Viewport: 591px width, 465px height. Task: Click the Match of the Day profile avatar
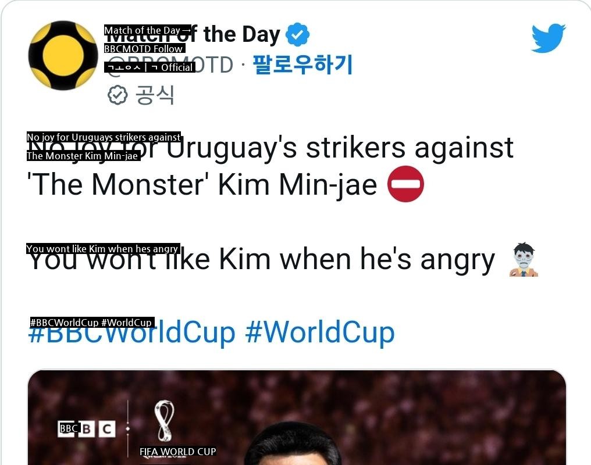coord(63,55)
